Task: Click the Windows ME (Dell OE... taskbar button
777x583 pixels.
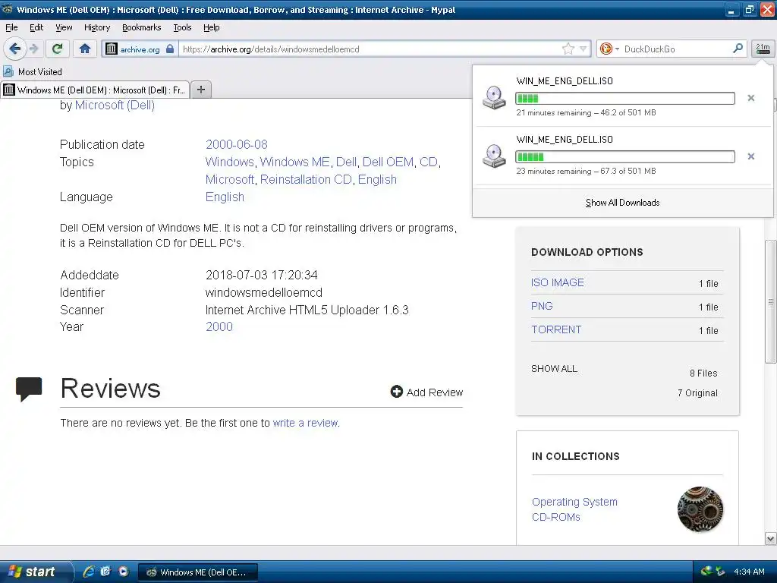Action: (x=198, y=572)
